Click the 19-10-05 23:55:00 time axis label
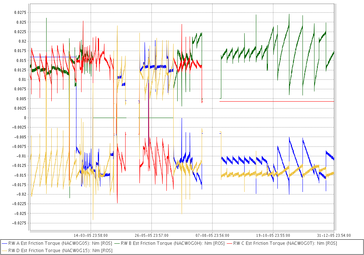This screenshot has height=255, width=364. 273,235
